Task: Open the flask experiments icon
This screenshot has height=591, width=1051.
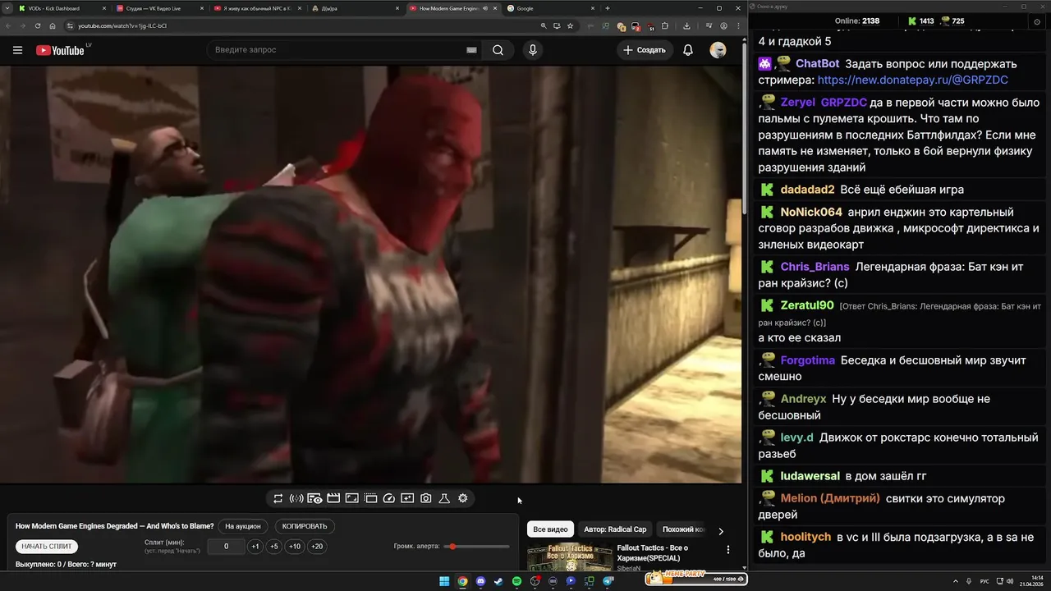Action: pos(444,498)
